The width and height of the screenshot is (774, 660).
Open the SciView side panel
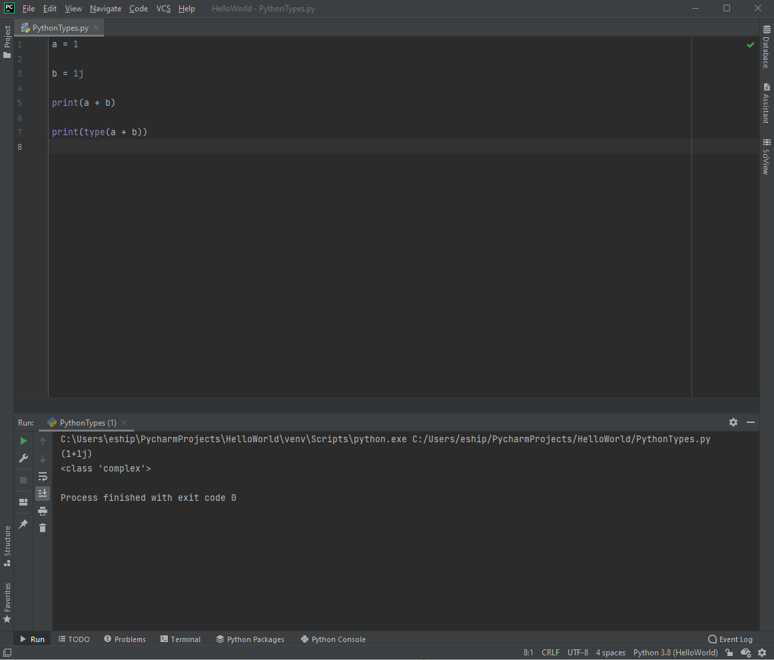766,157
